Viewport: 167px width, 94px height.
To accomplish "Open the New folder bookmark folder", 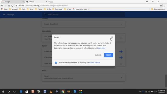I will pyautogui.click(x=57, y=9).
